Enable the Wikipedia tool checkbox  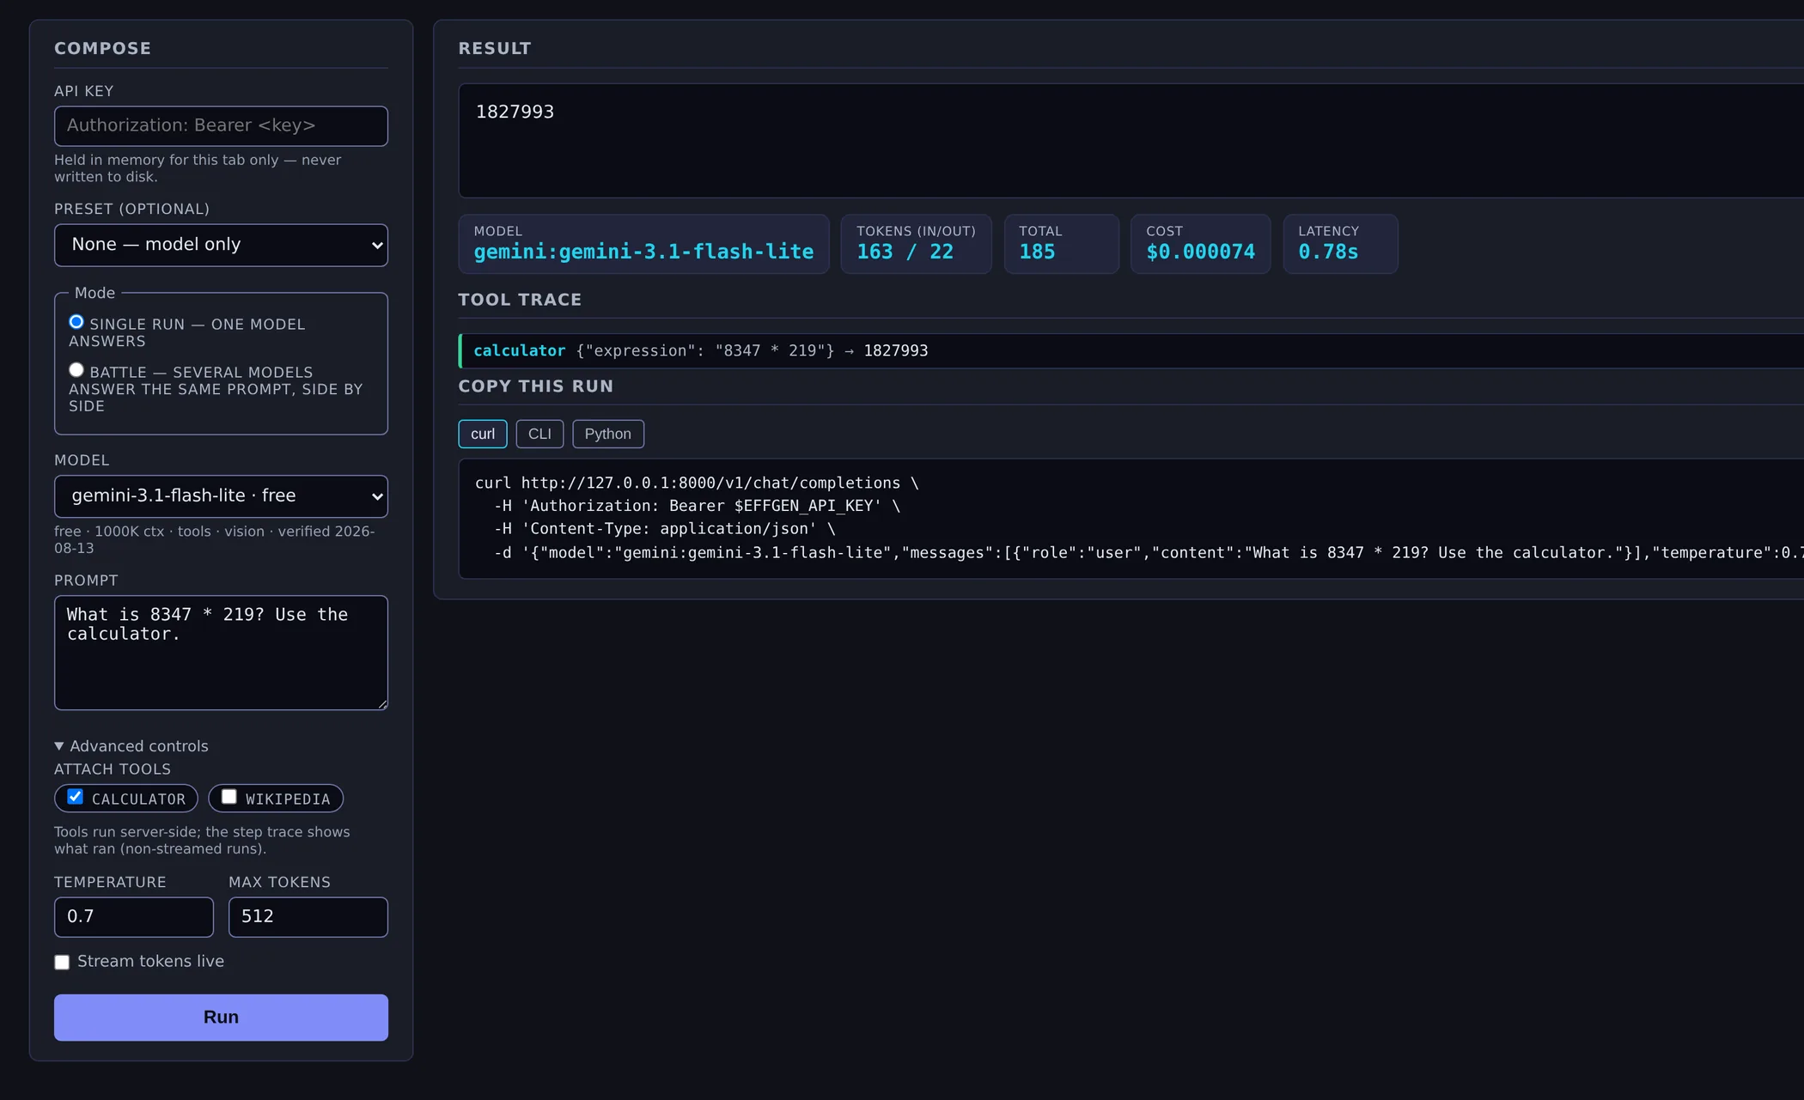tap(229, 797)
